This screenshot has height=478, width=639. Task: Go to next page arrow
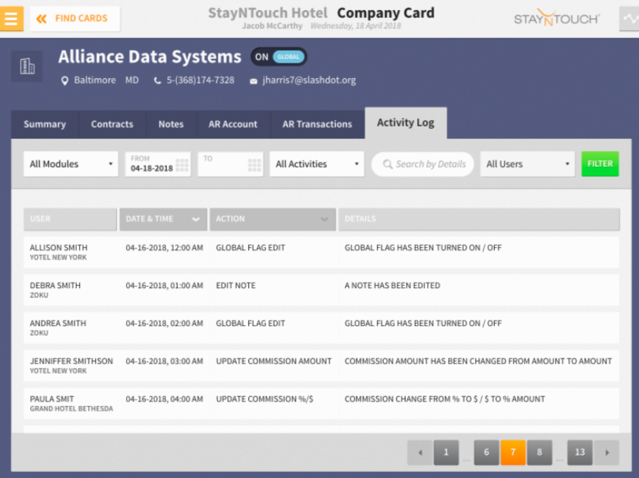[607, 452]
